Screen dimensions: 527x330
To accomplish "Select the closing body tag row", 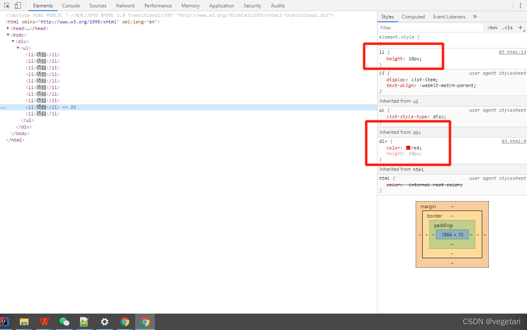I will tap(20, 133).
